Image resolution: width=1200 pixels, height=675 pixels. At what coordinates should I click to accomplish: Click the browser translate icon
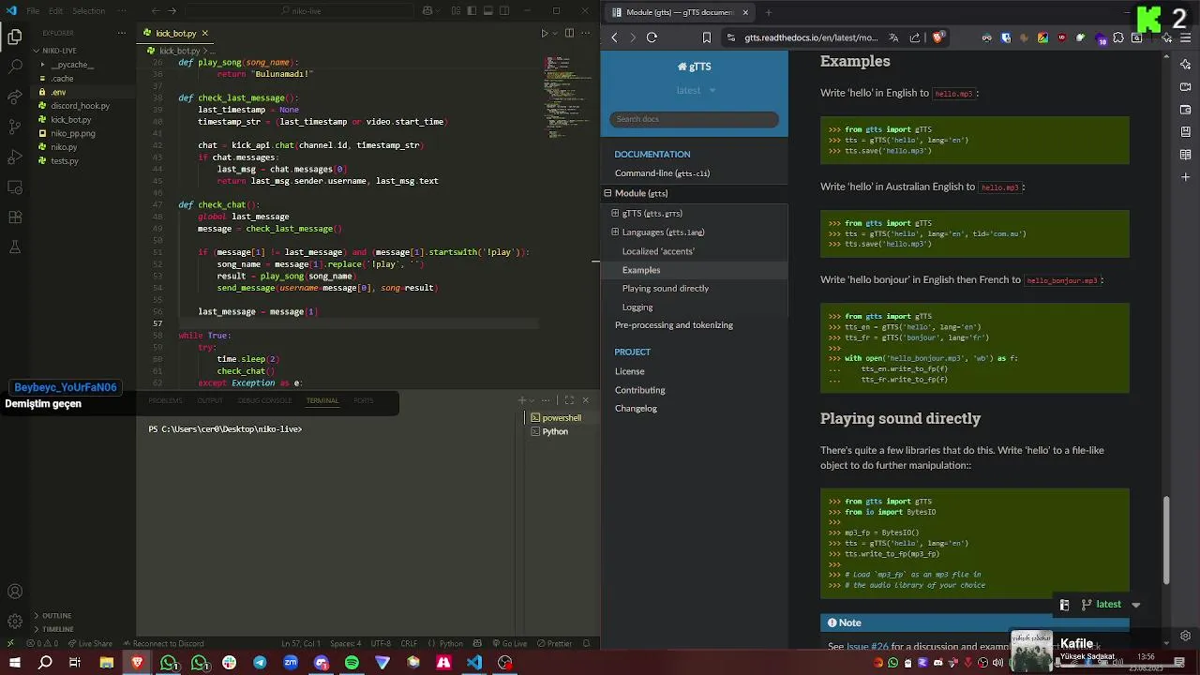[x=893, y=37]
